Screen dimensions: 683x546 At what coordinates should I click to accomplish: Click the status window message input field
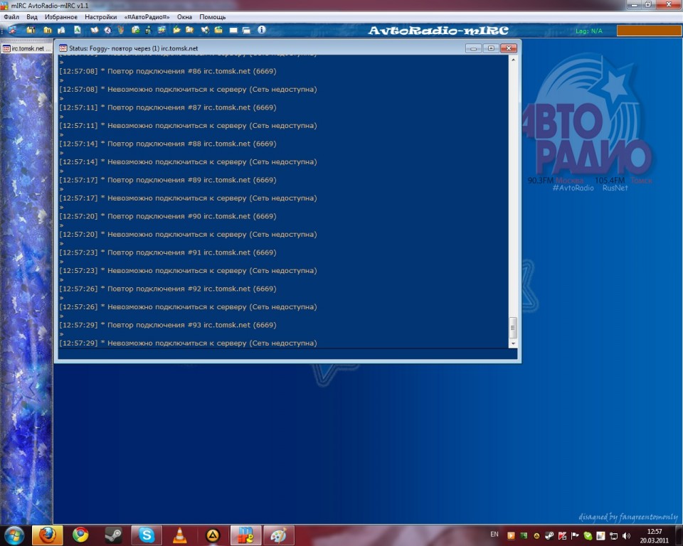click(285, 354)
